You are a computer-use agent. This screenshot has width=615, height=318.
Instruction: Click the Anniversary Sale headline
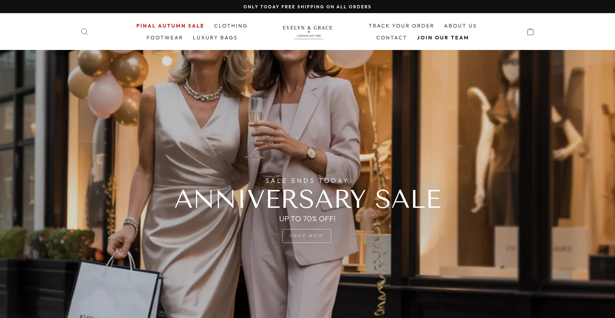point(307,199)
